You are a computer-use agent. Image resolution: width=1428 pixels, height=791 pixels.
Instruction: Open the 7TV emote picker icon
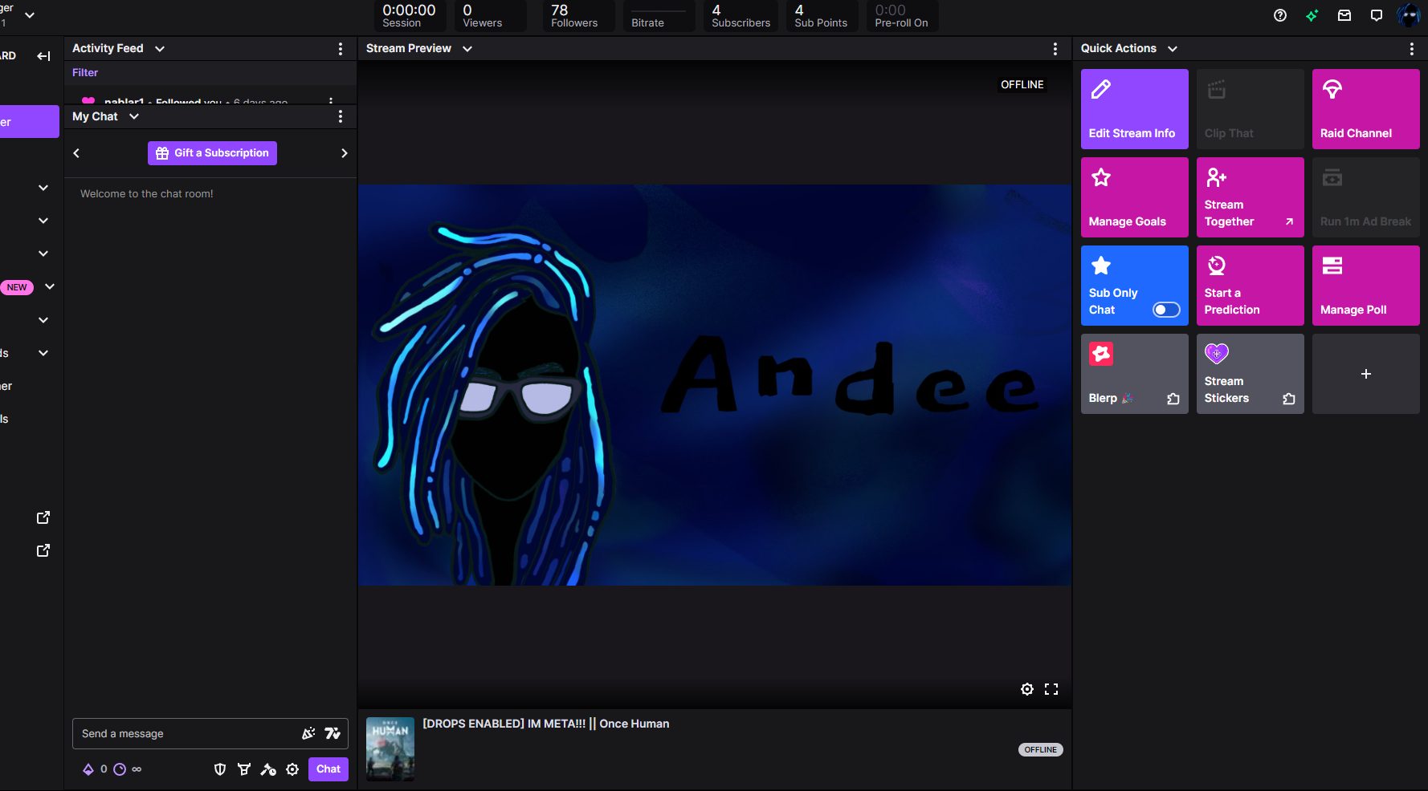tap(333, 733)
